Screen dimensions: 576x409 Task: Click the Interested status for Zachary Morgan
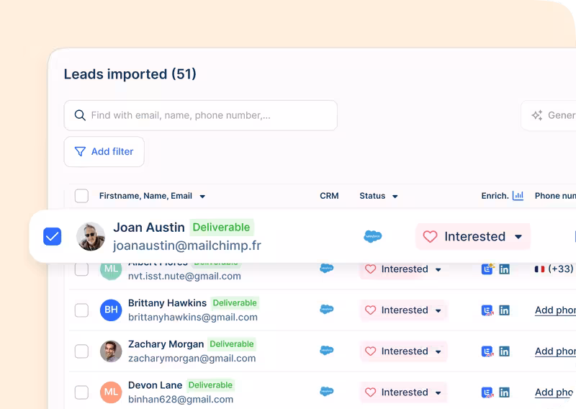click(403, 351)
